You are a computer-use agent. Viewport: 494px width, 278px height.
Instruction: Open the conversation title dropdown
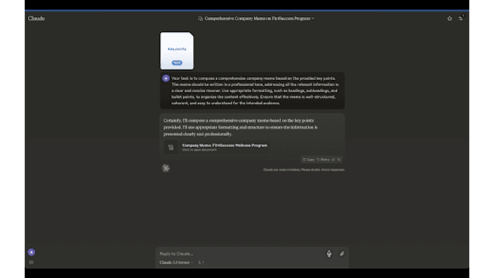pyautogui.click(x=259, y=19)
